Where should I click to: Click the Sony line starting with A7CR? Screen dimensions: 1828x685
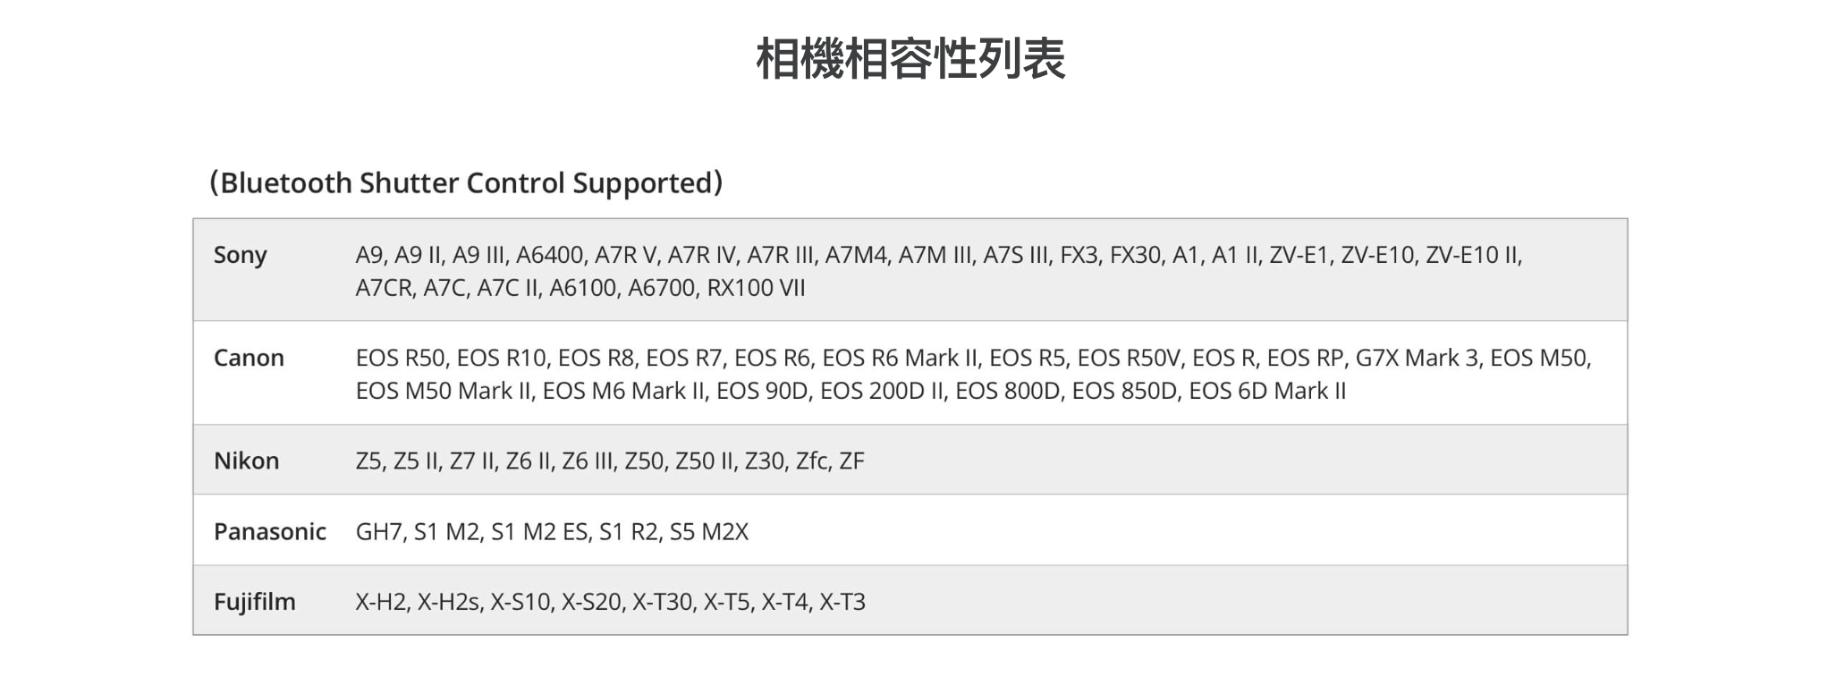(x=580, y=288)
